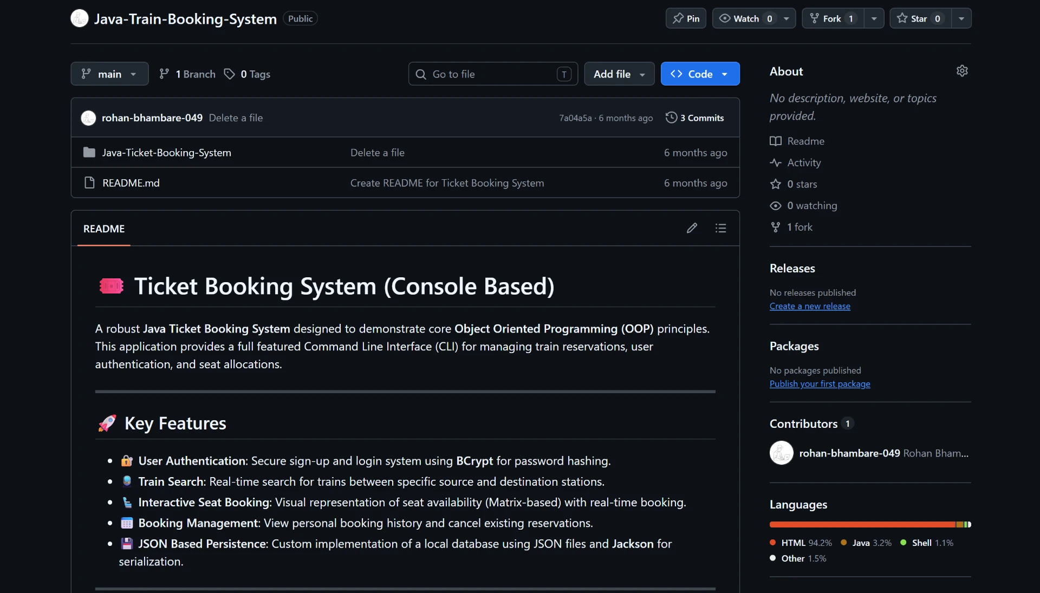Star the repository with the Star button
This screenshot has width=1040, height=593.
tap(920, 18)
